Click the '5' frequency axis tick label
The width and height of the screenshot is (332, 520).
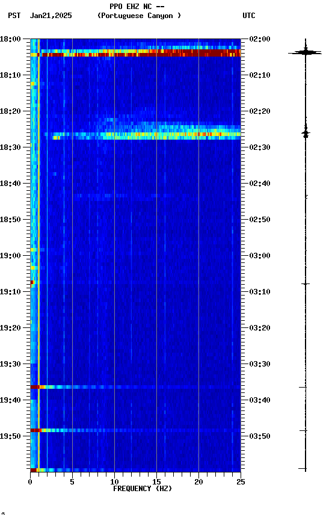tap(72, 482)
